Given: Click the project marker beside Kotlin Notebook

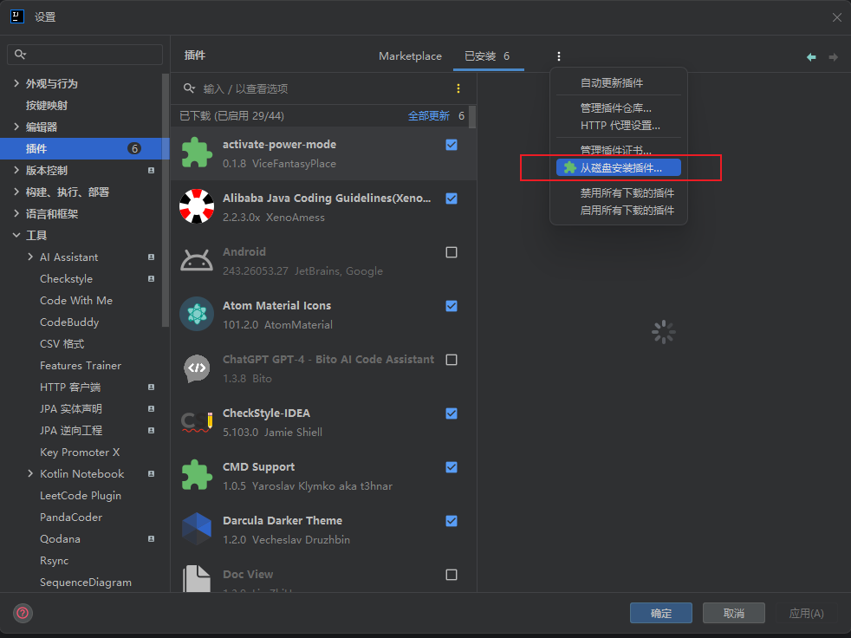Looking at the screenshot, I should click(152, 473).
